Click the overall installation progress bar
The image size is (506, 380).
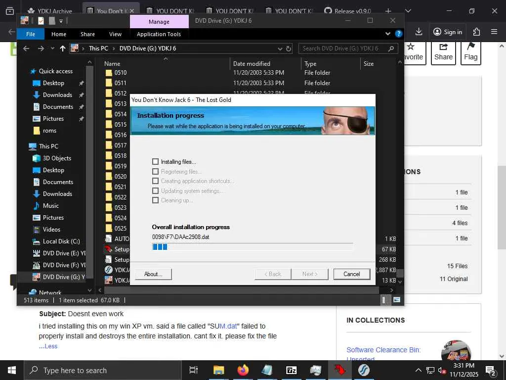pos(253,247)
